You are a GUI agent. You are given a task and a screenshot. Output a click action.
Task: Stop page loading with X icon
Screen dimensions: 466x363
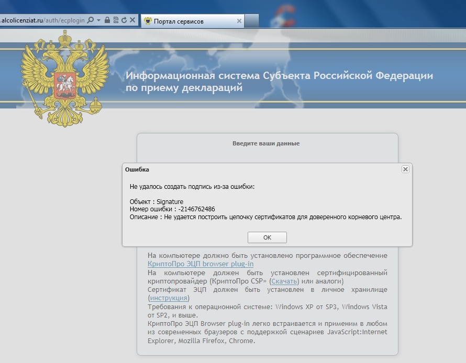(132, 20)
